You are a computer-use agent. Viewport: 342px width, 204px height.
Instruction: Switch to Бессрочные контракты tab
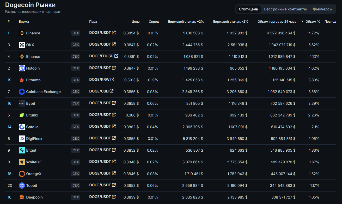click(285, 9)
